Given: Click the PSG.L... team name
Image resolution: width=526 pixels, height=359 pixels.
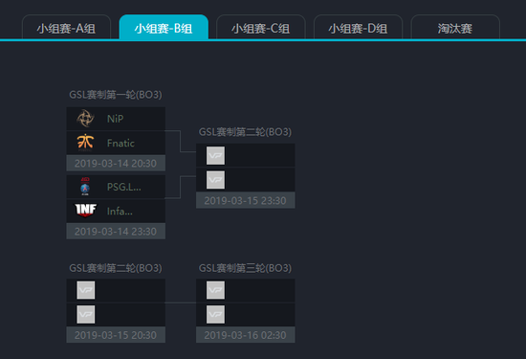Looking at the screenshot, I should tap(123, 187).
